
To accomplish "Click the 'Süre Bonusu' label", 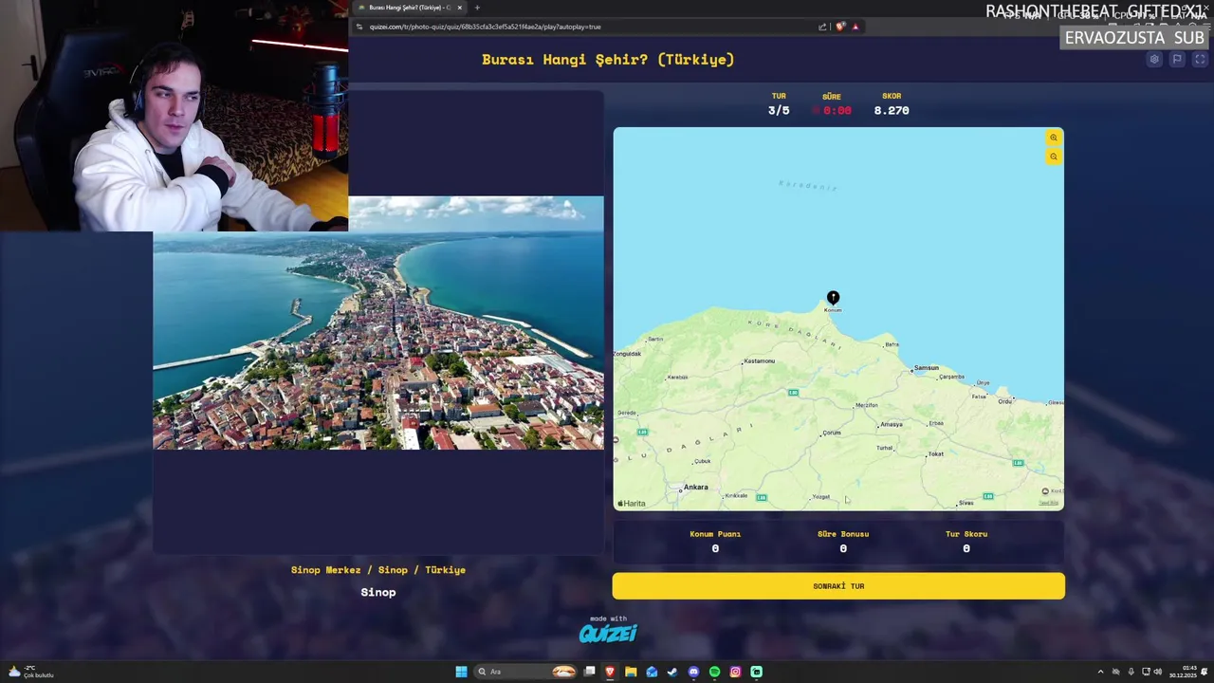I will [843, 534].
